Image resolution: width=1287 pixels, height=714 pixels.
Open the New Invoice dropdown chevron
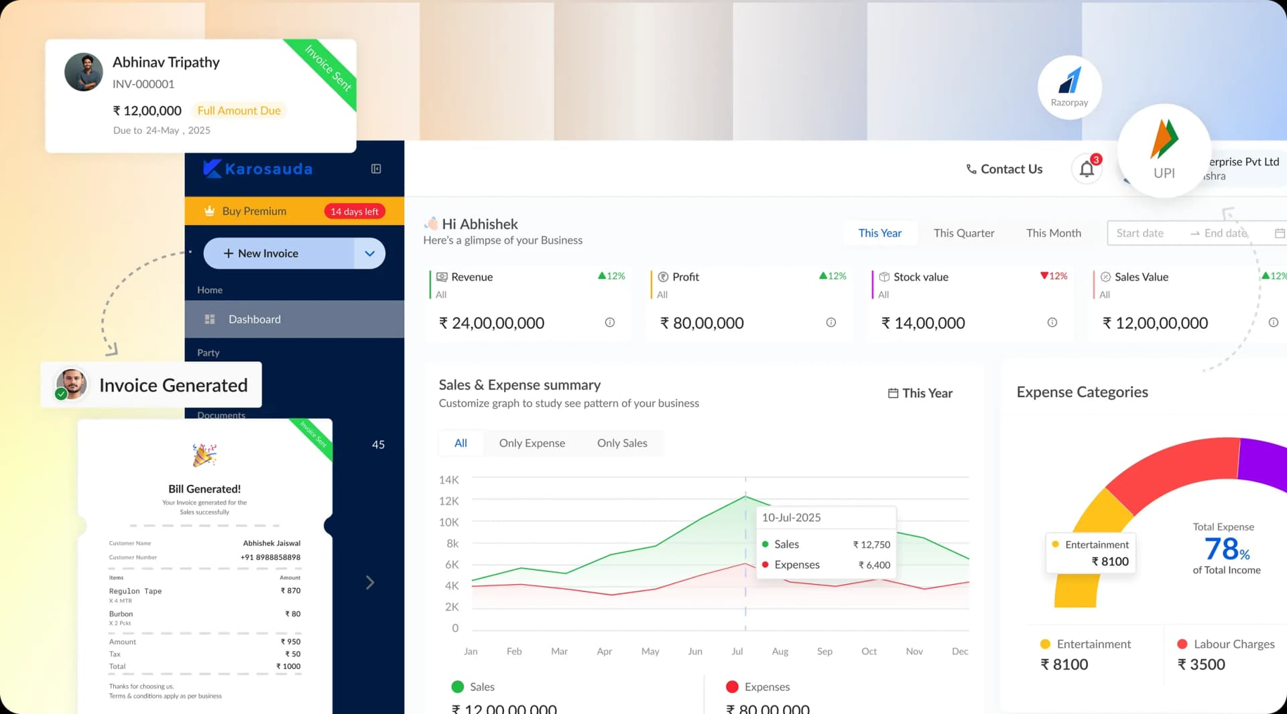pyautogui.click(x=369, y=253)
